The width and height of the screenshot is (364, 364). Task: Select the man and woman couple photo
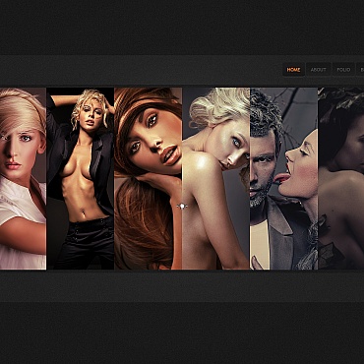[283, 178]
